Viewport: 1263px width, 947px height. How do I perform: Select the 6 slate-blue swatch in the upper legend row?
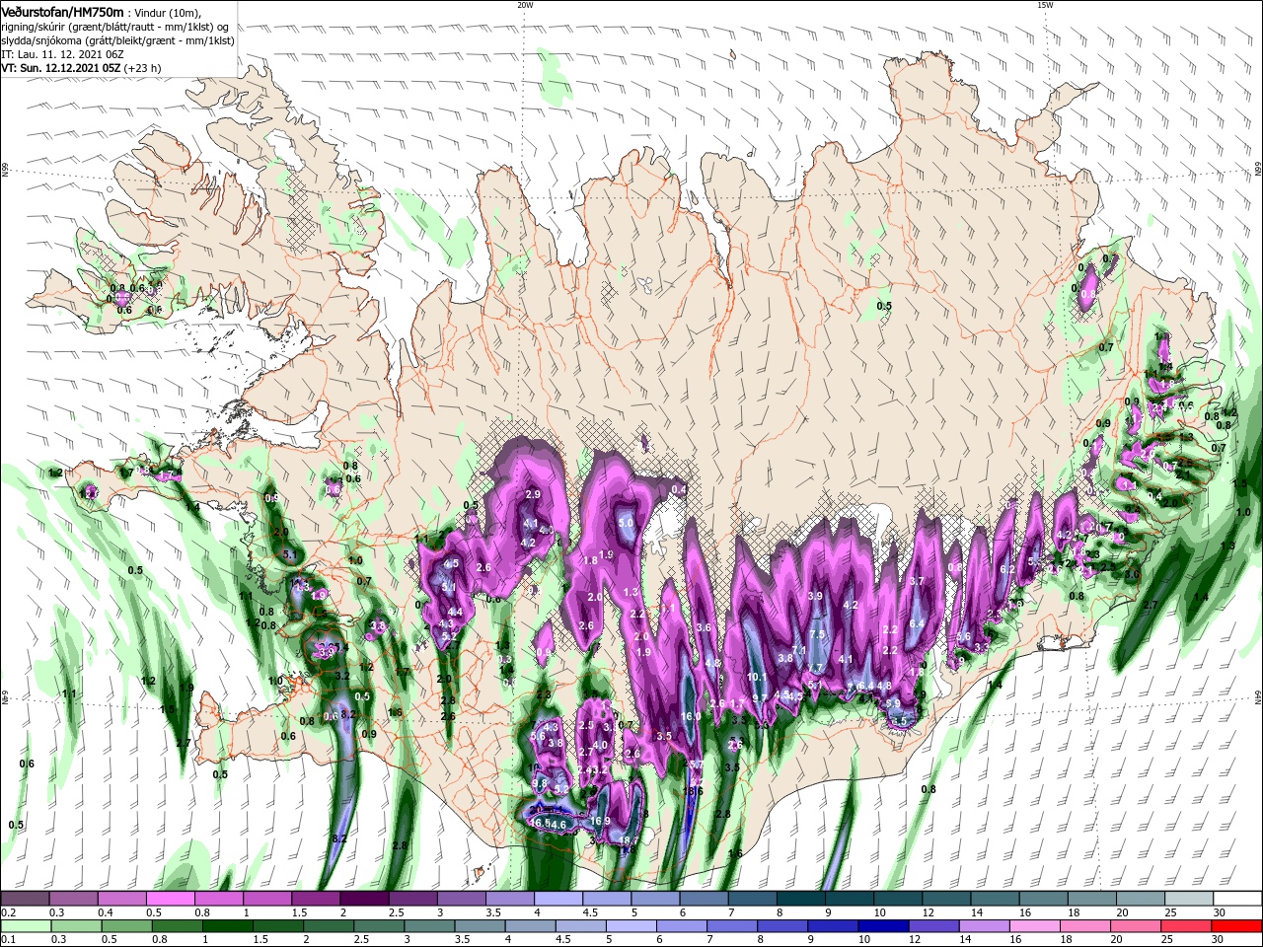704,899
